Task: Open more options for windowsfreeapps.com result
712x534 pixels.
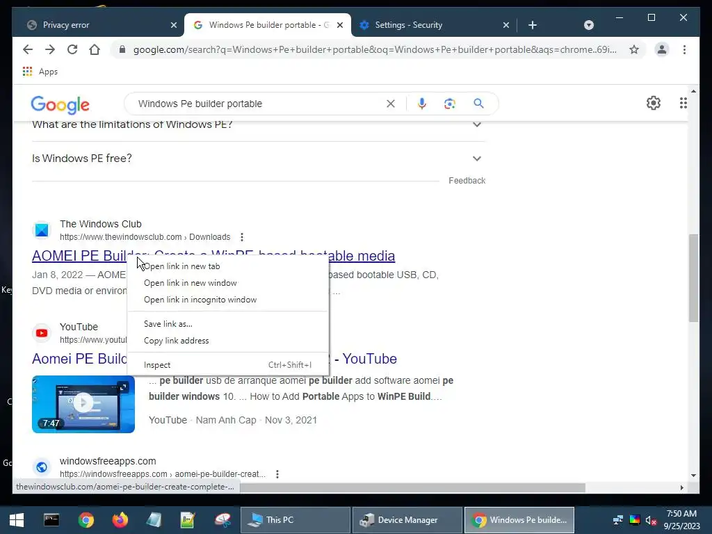Action: pos(277,474)
